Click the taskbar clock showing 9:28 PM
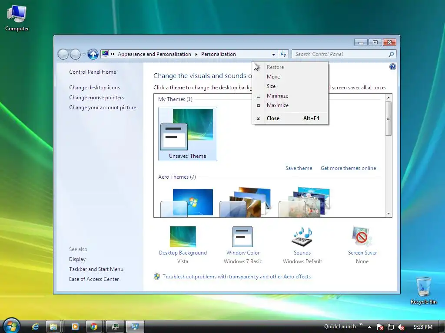Viewport: 445px width, 333px height. (x=423, y=327)
